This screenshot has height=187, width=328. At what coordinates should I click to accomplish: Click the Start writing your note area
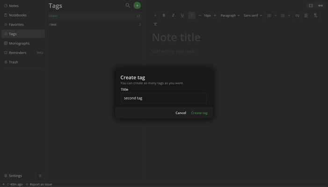pyautogui.click(x=174, y=51)
